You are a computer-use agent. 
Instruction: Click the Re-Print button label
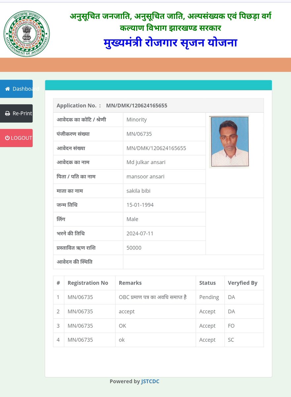click(22, 113)
